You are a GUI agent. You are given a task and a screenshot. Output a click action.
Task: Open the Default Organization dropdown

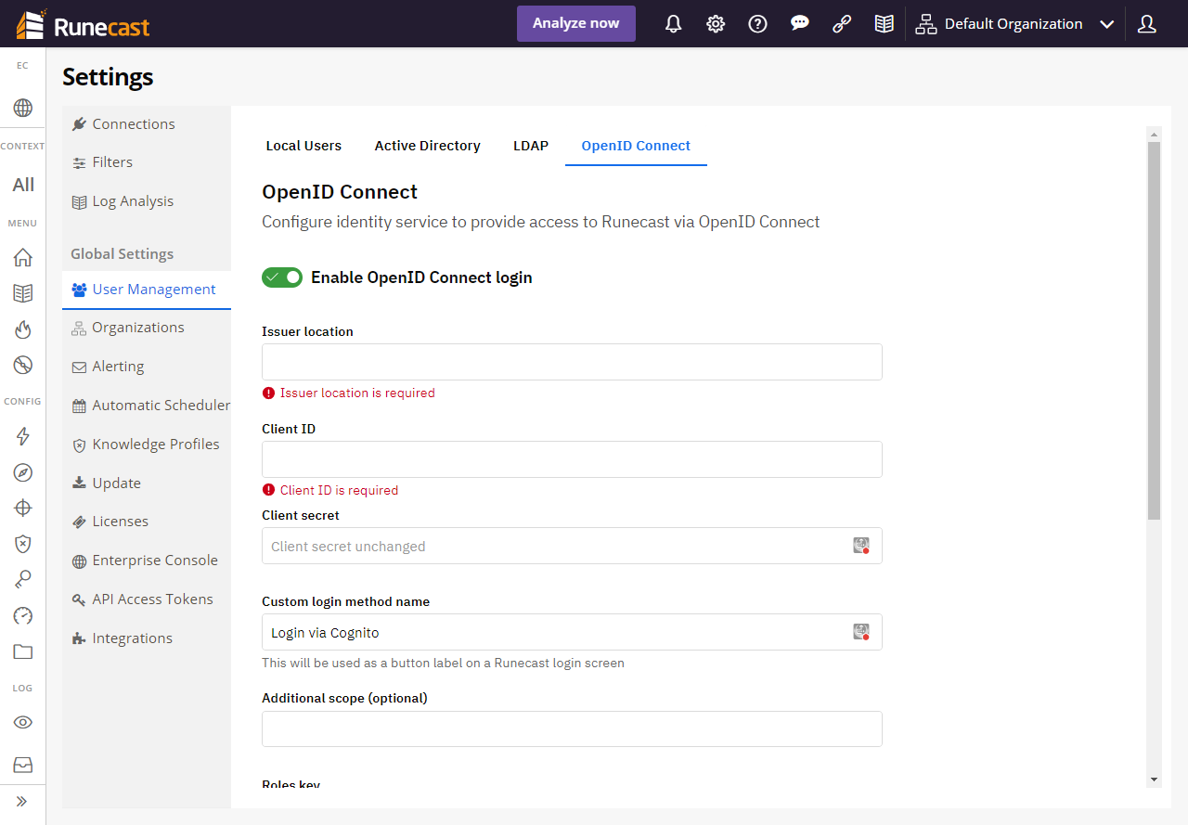[x=1014, y=24]
